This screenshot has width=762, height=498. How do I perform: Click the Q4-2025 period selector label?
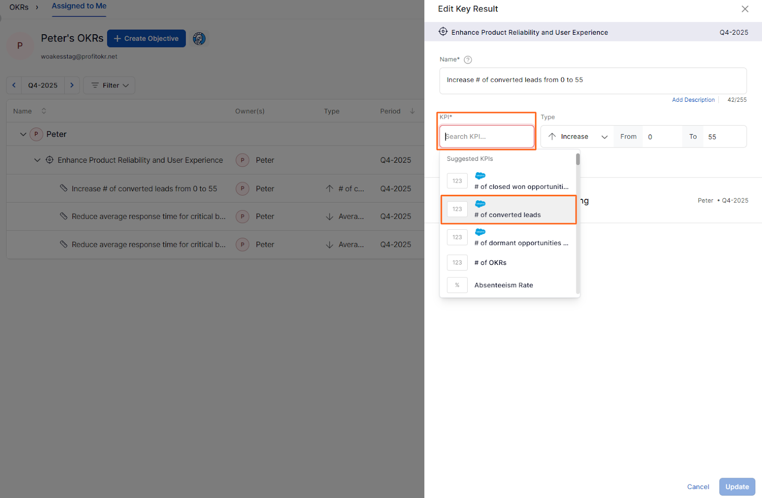43,86
